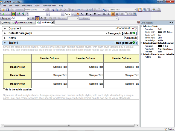Click the vertical split layout icon
The width and height of the screenshot is (175, 131).
[x=148, y=10]
